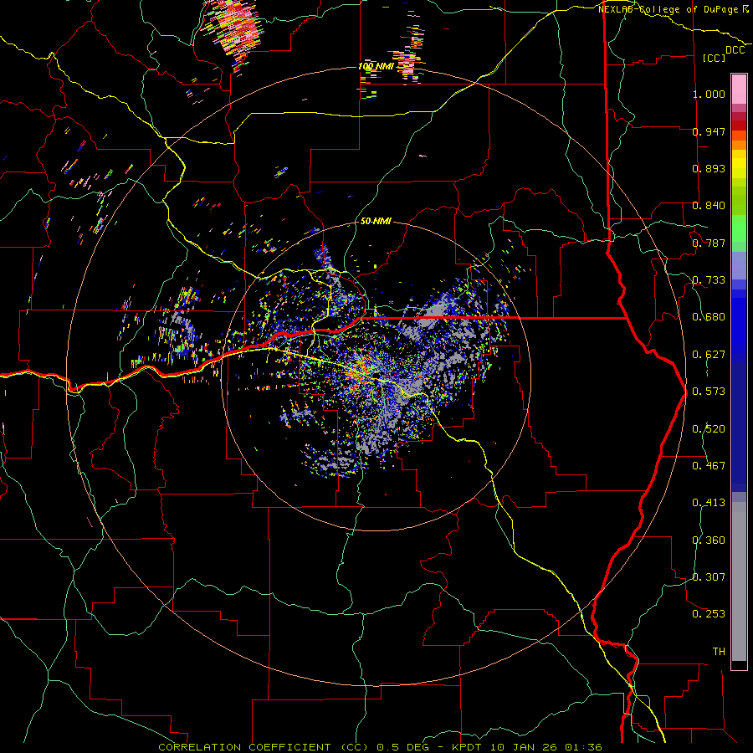Click the 0.307 value on the color scale
Image resolution: width=753 pixels, height=753 pixels.
709,577
